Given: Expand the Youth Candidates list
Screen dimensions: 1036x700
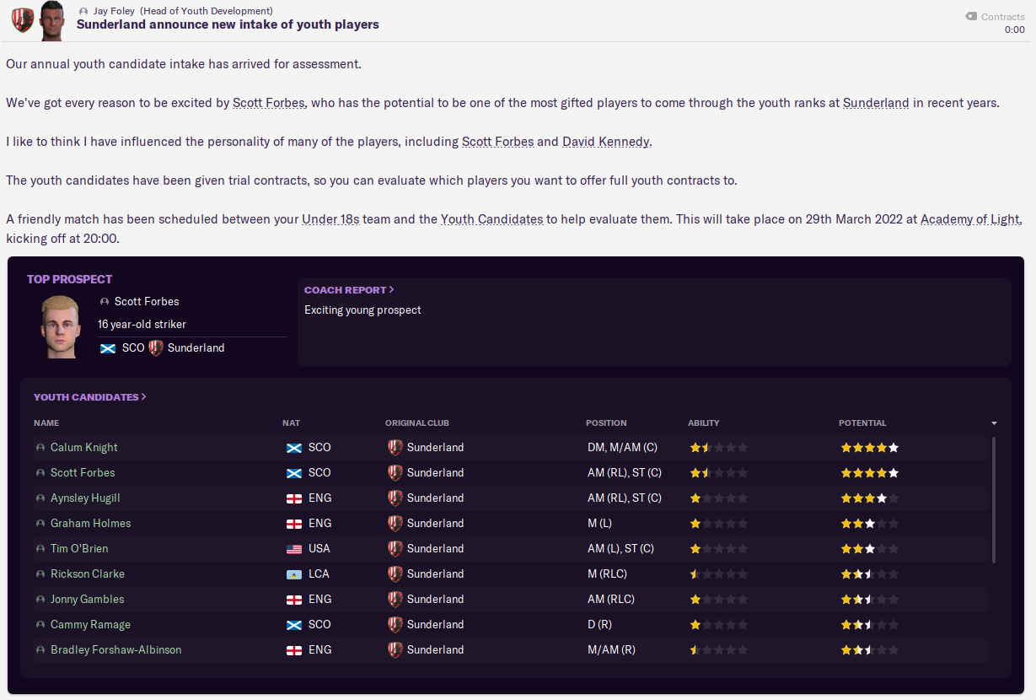Looking at the screenshot, I should [x=90, y=397].
